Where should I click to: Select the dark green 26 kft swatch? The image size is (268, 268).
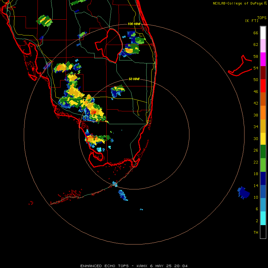(263, 152)
